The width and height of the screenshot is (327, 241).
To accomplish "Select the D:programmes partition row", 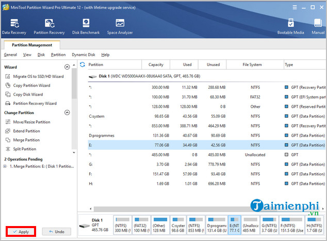I will pyautogui.click(x=206, y=135).
